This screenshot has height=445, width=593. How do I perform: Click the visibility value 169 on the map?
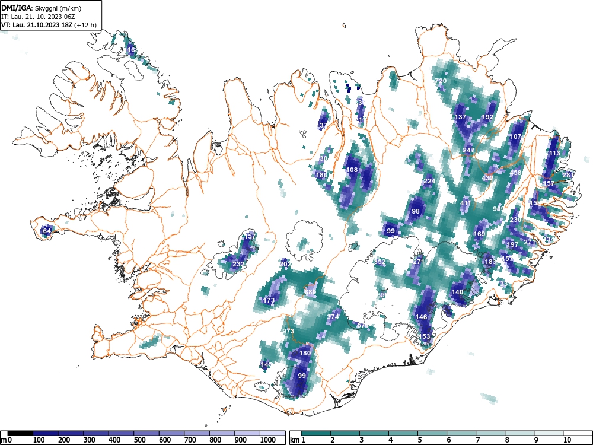coord(479,233)
